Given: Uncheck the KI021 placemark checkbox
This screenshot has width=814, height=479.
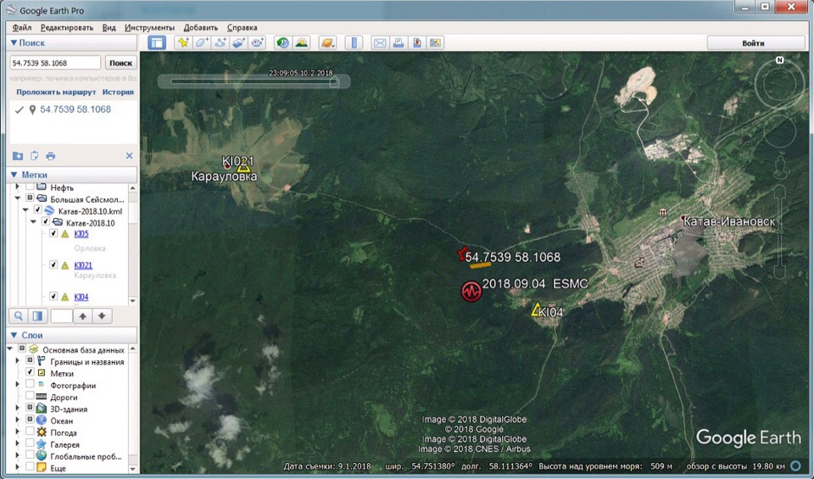Looking at the screenshot, I should [x=53, y=265].
